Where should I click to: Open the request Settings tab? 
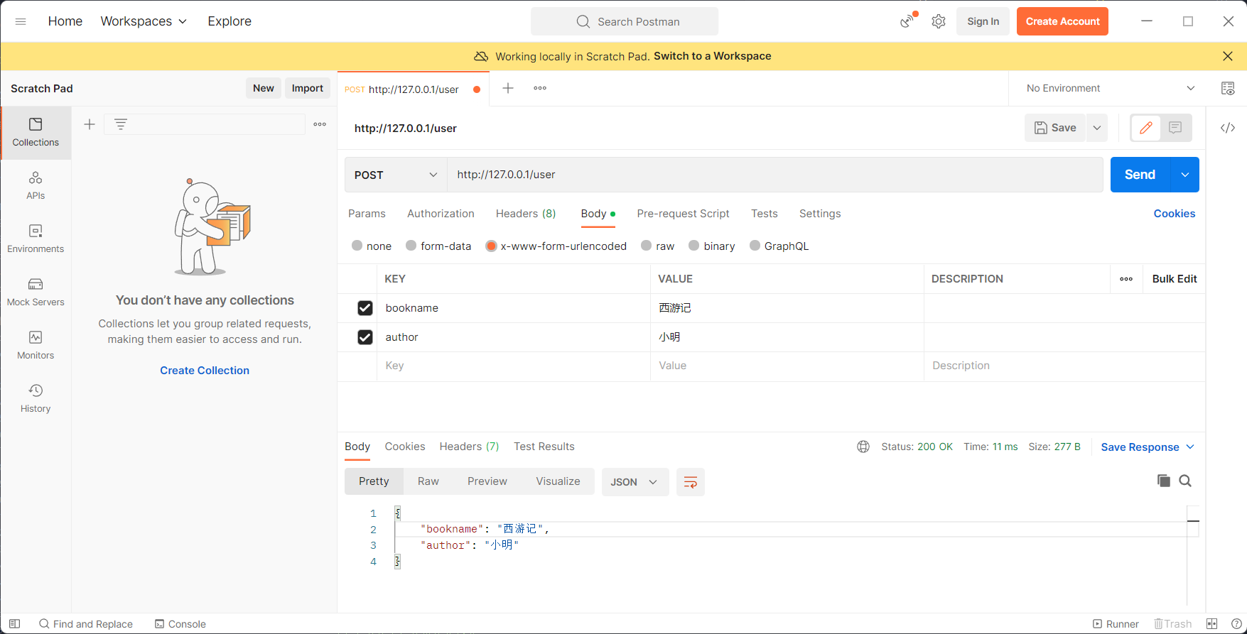click(820, 214)
